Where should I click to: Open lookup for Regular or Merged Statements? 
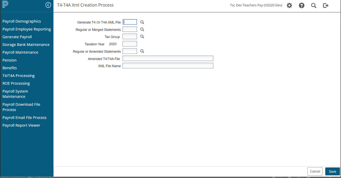[142, 29]
